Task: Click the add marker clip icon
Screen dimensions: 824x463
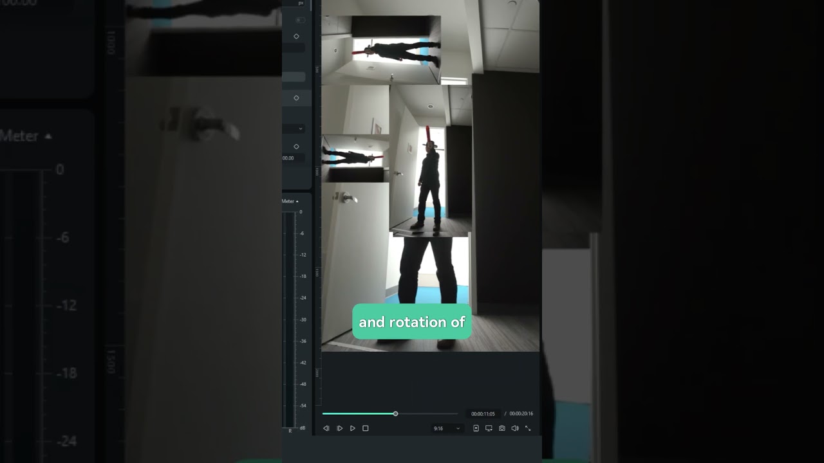Action: (x=476, y=428)
